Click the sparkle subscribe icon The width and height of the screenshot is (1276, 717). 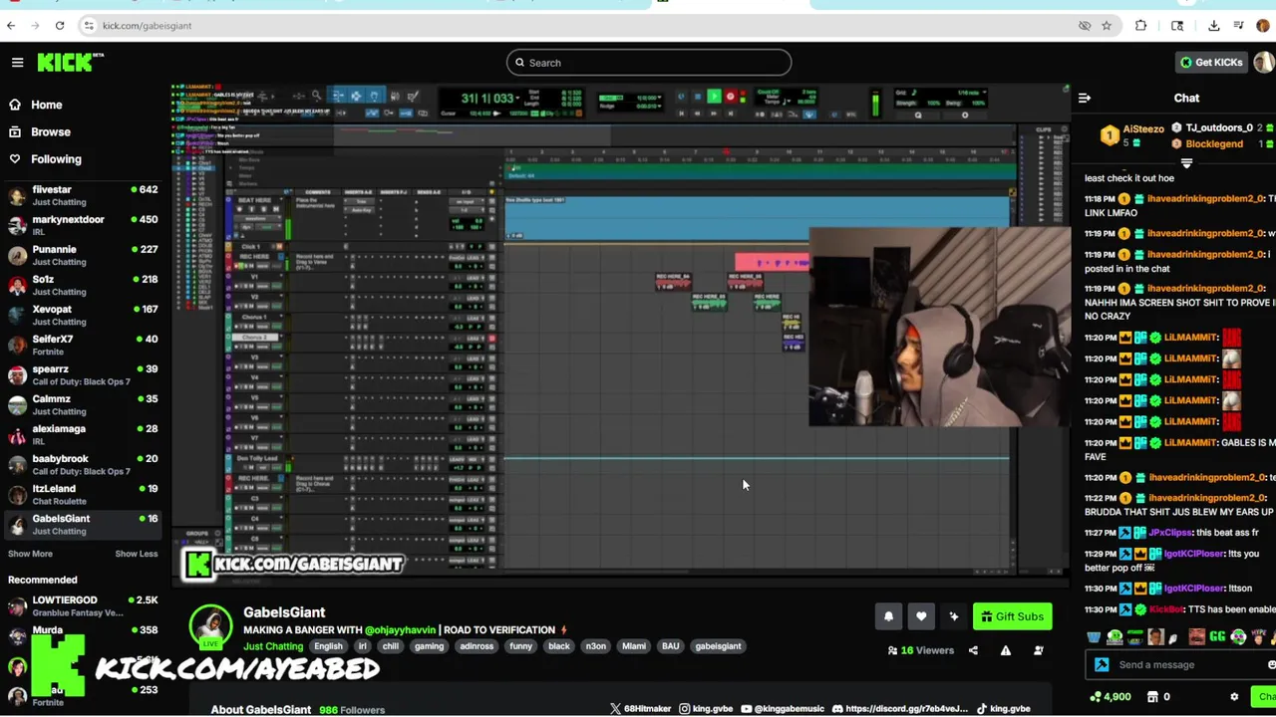point(954,616)
